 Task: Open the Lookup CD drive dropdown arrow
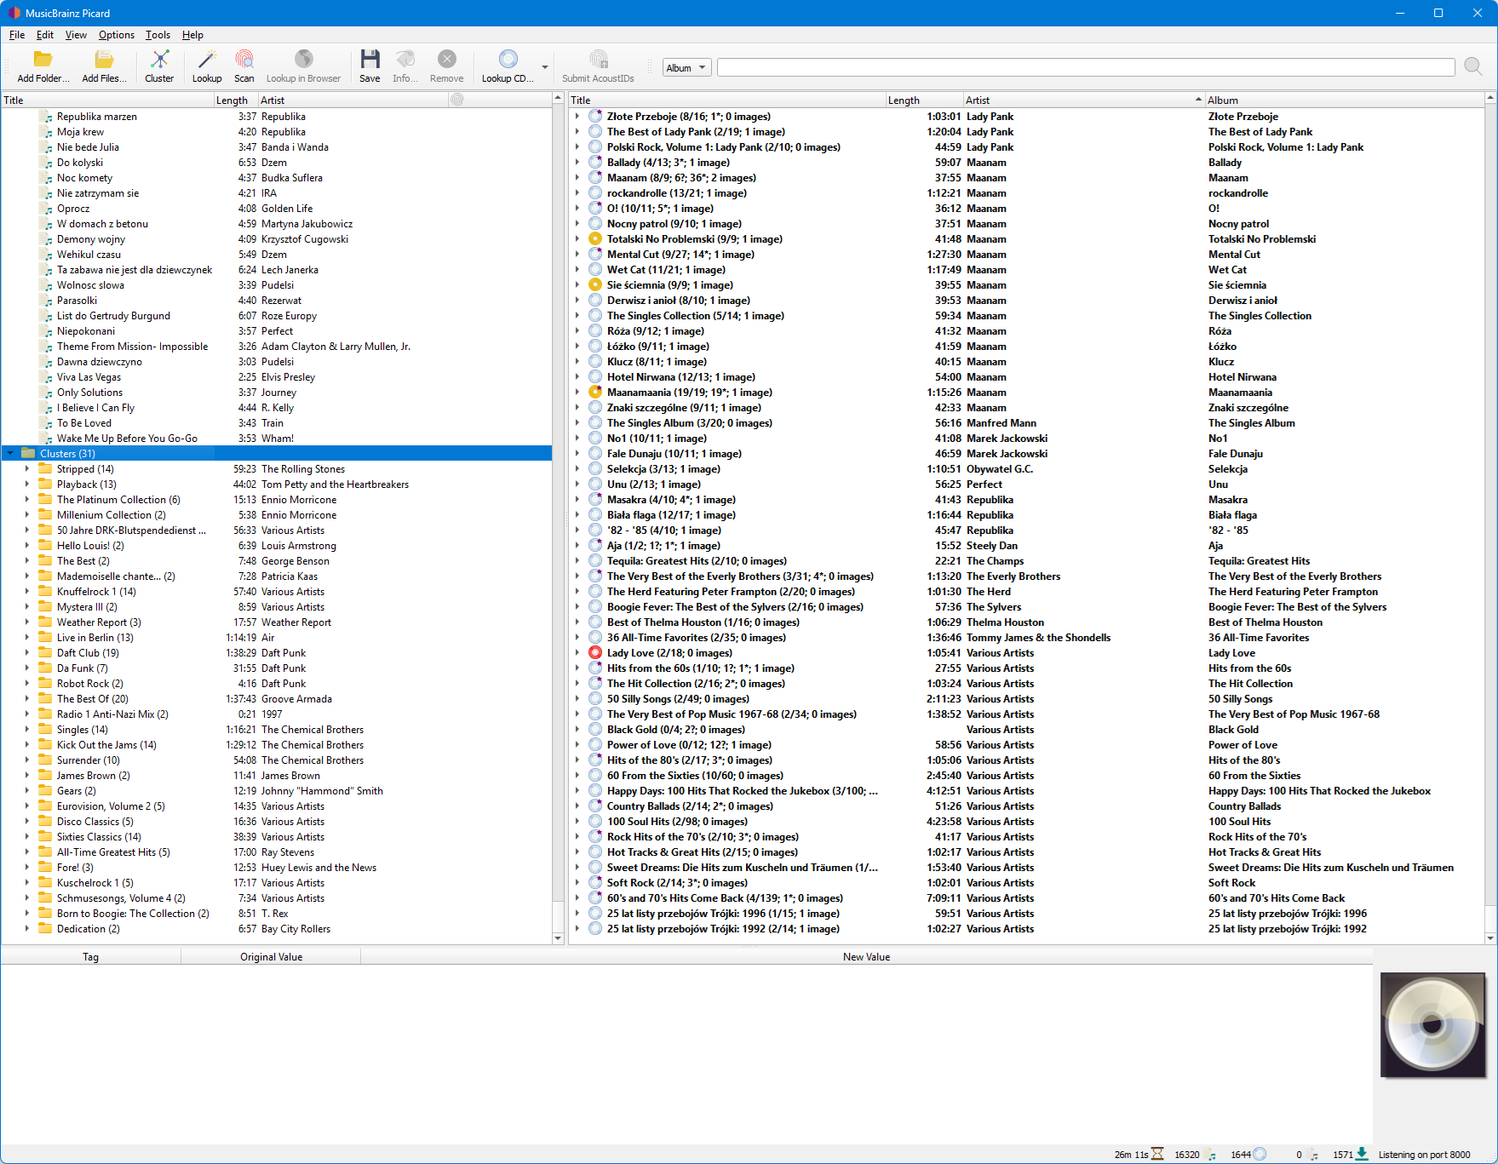tap(545, 67)
